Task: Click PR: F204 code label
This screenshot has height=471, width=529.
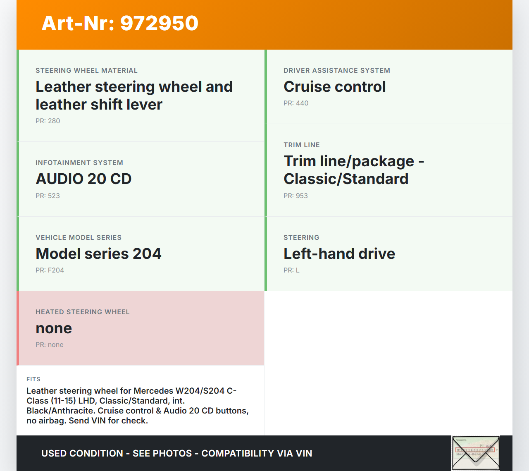Action: click(50, 270)
